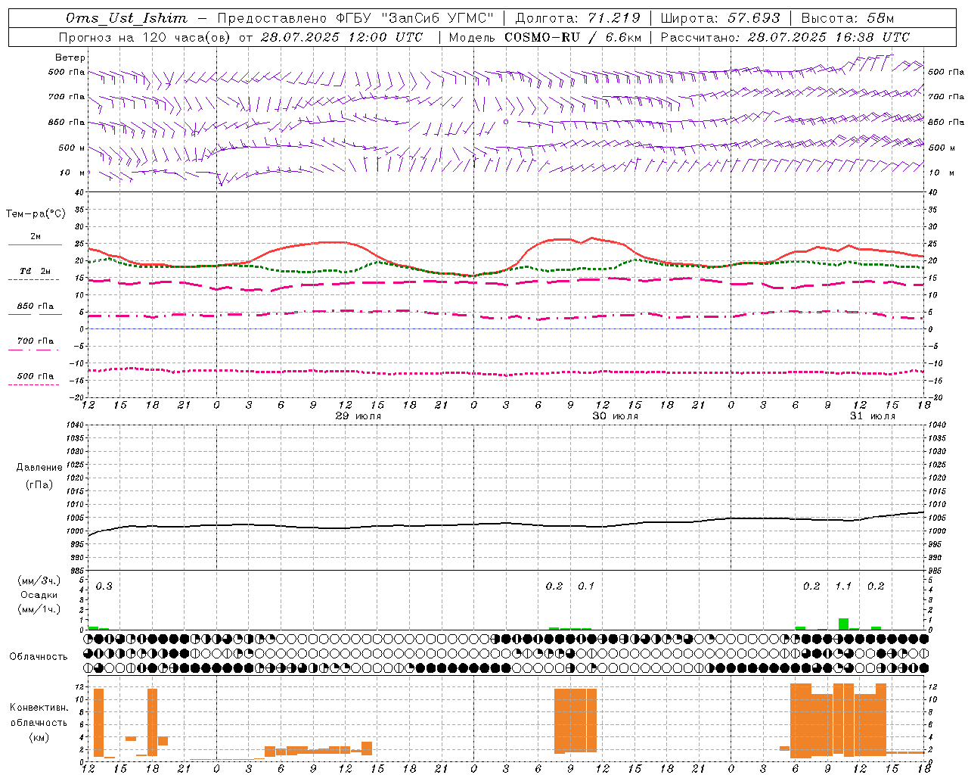This screenshot has height=775, width=968.
Task: Click the '0.3' precipitation amount value
Action: pyautogui.click(x=104, y=586)
